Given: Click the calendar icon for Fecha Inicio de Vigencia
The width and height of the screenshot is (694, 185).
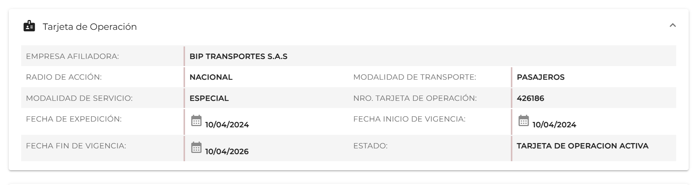Looking at the screenshot, I should coord(523,121).
